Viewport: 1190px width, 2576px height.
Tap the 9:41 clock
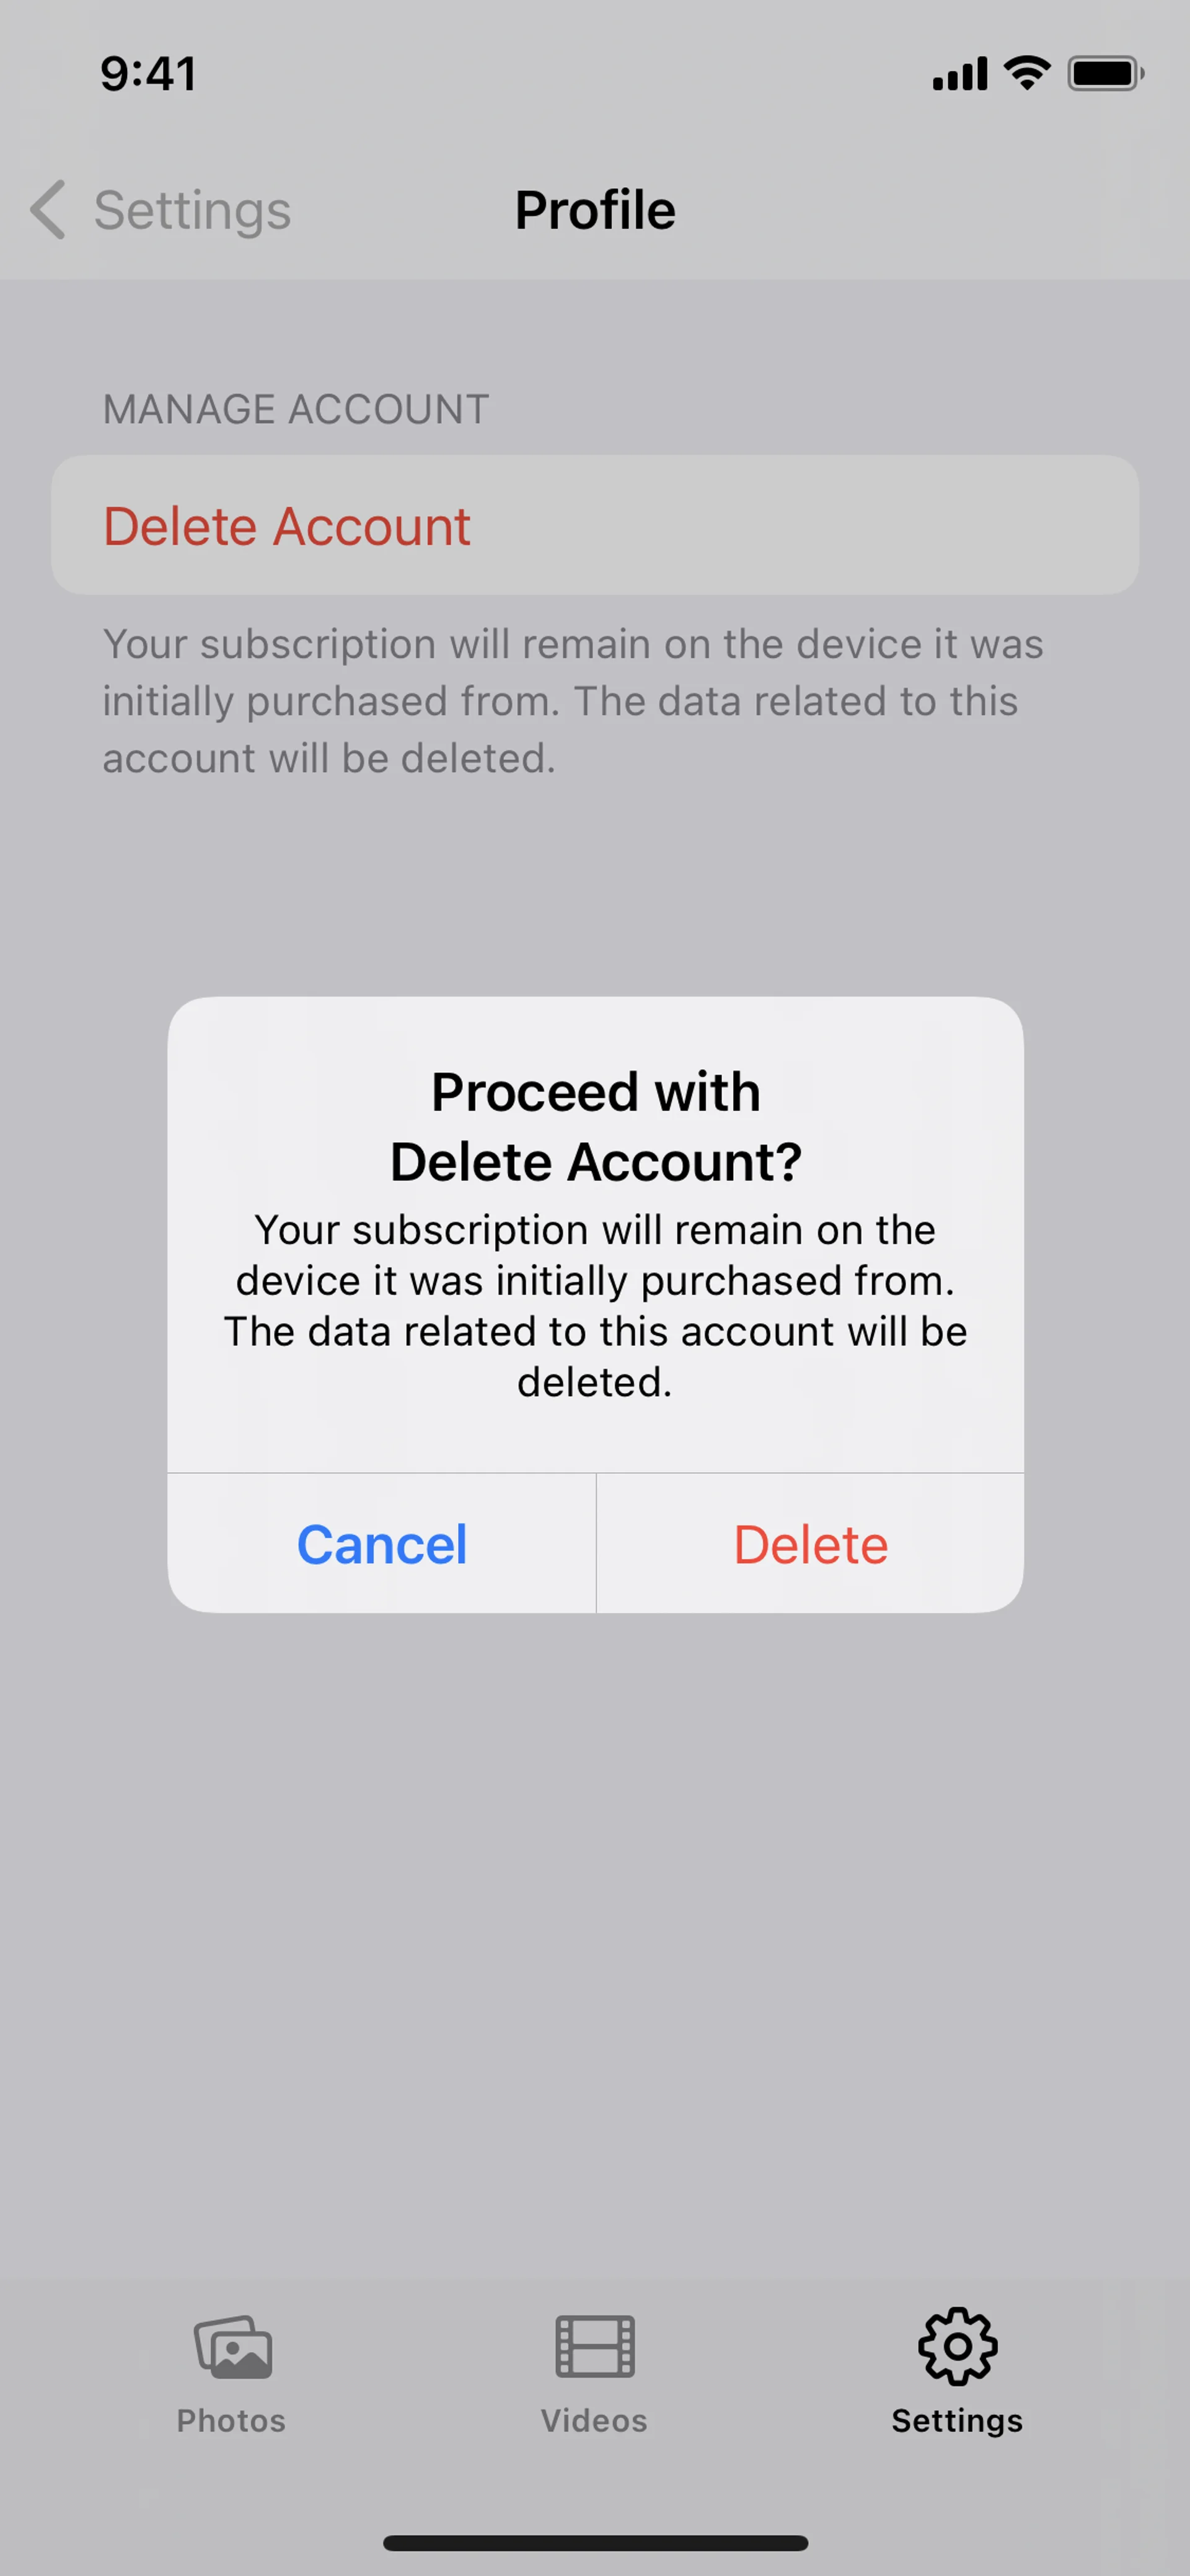148,73
